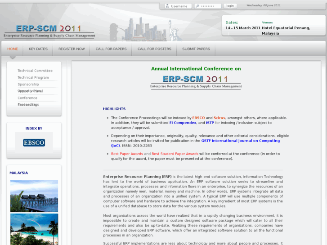Image resolution: width=327 pixels, height=245 pixels.
Task: Click the key icon in password field
Action: click(197, 6)
